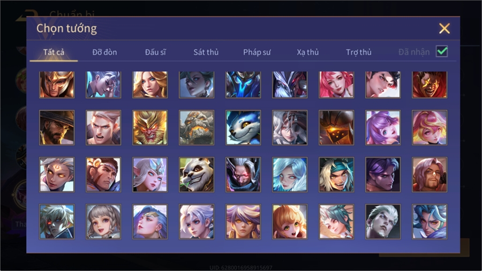
Task: Switch to the Trợ thủ tab
Action: click(359, 52)
